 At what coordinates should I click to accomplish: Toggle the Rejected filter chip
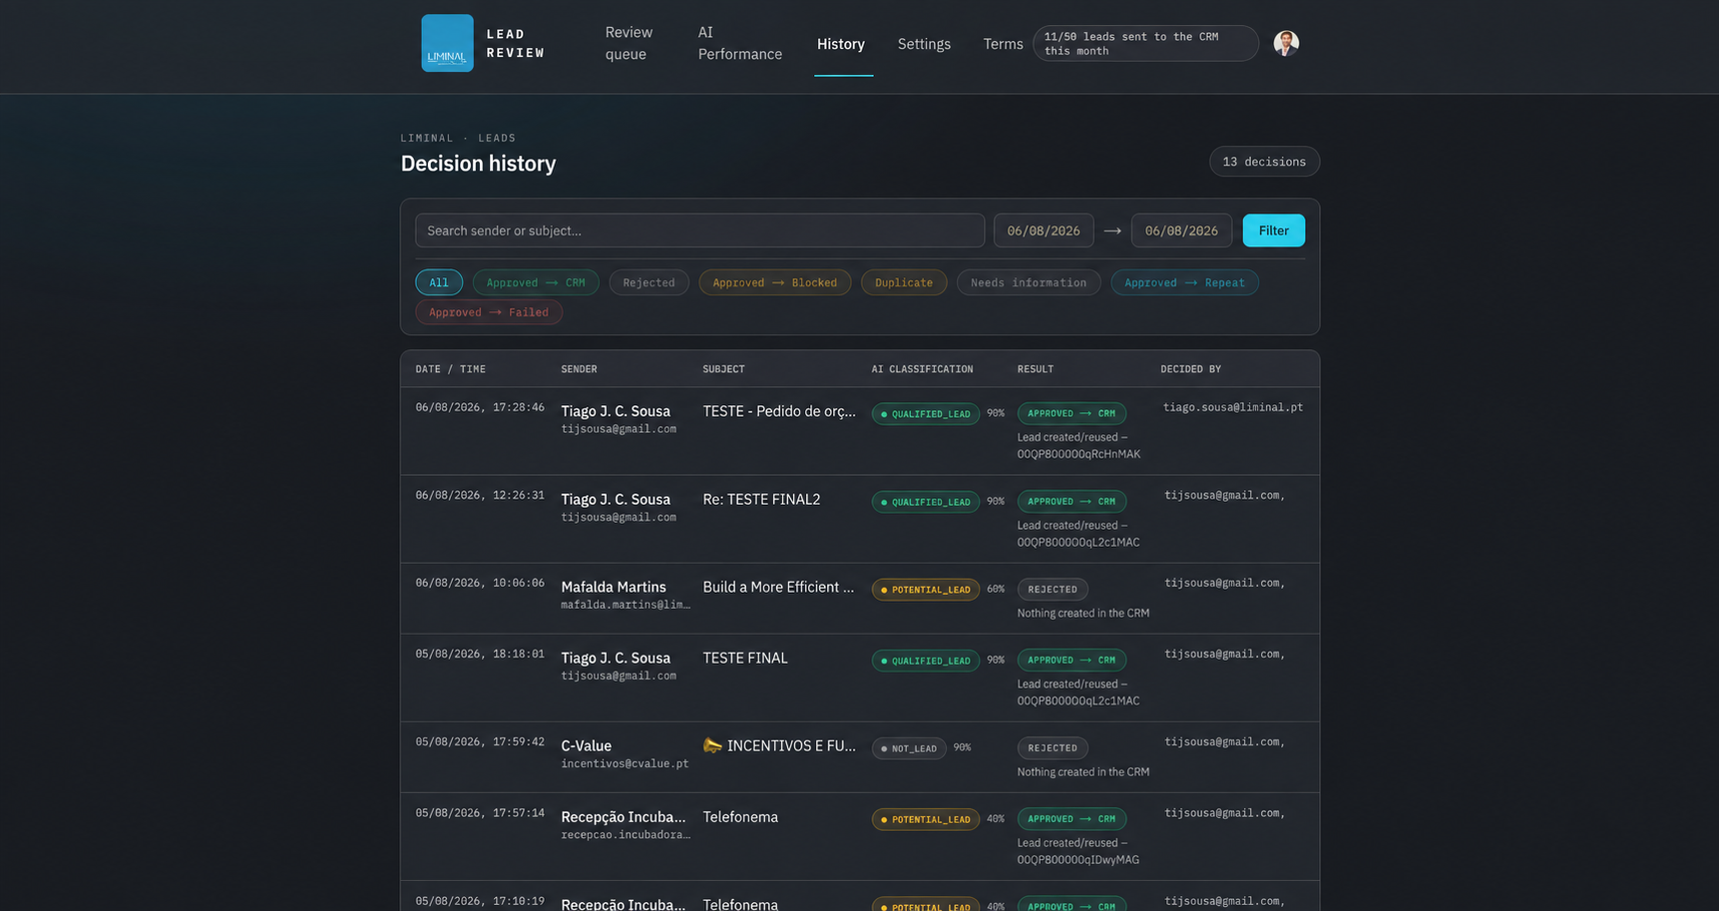(x=648, y=282)
